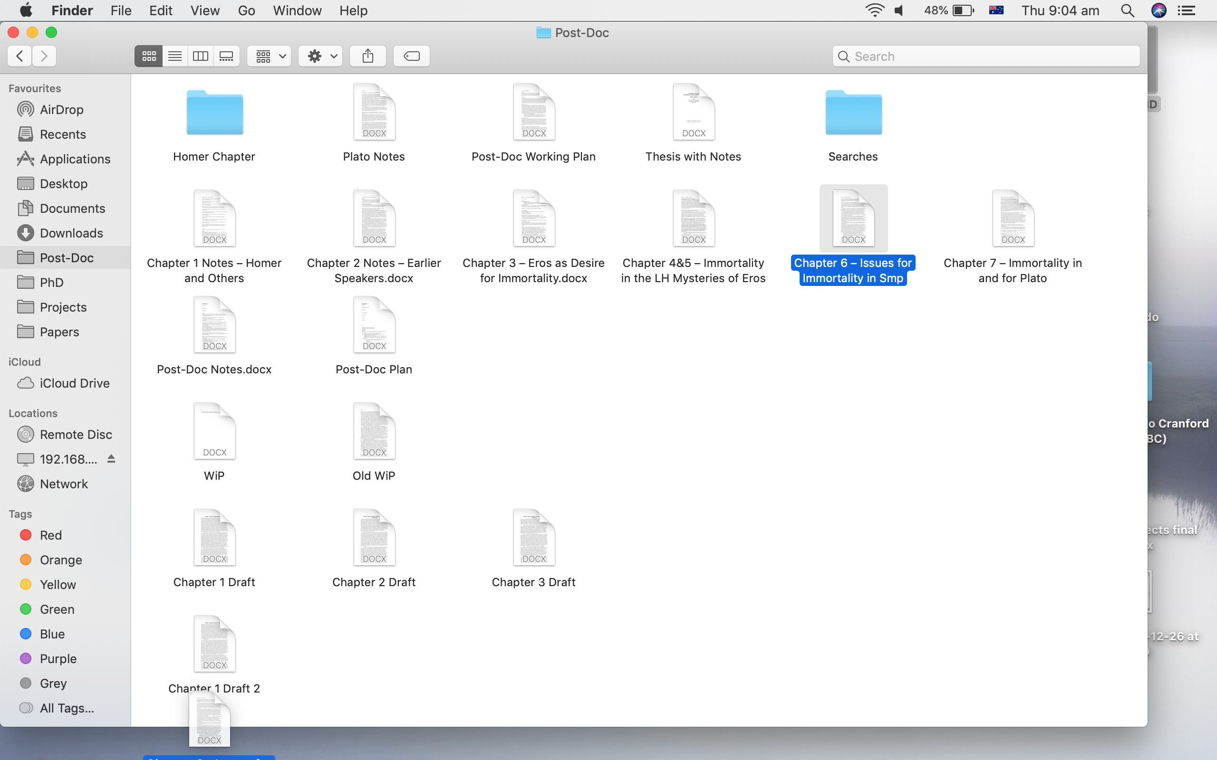Click the Share toolbar icon
The image size is (1217, 760).
367,56
